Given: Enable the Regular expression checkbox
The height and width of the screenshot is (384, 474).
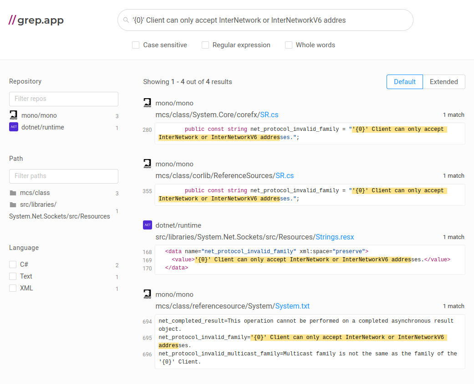Looking at the screenshot, I should 205,45.
